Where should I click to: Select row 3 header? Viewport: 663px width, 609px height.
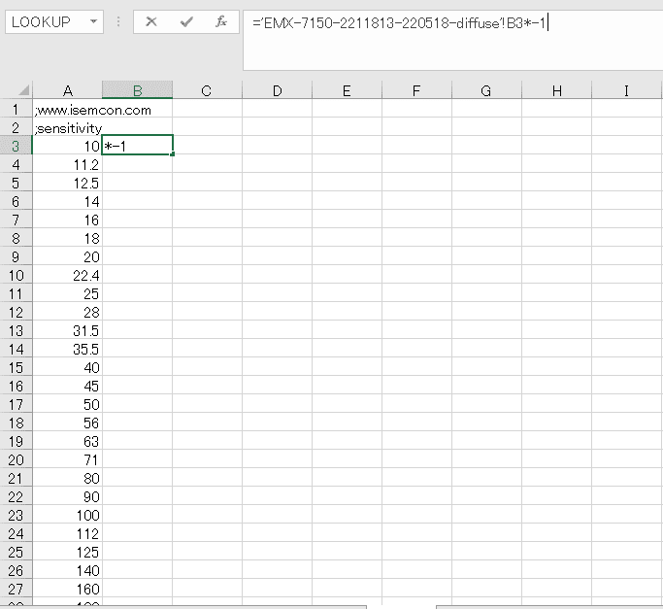pos(16,146)
